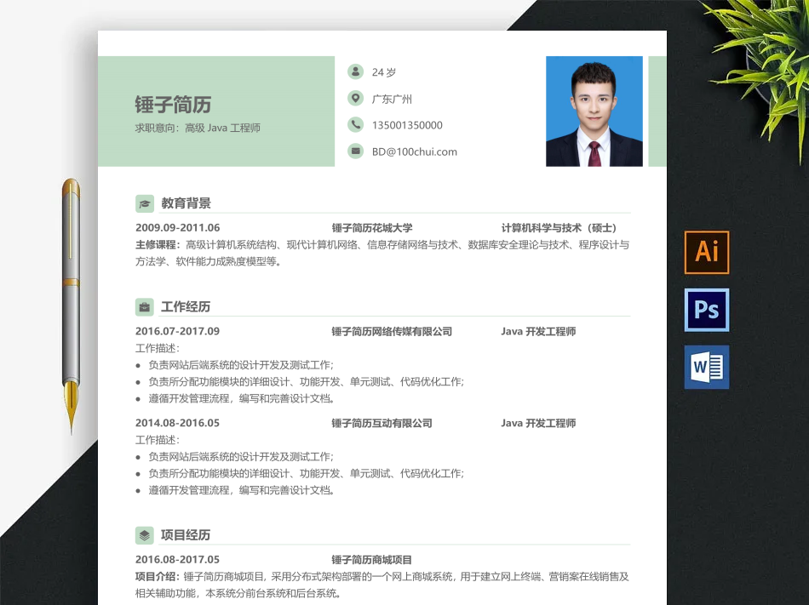Image resolution: width=809 pixels, height=605 pixels.
Task: Click the briefcase work experience icon
Action: click(145, 307)
